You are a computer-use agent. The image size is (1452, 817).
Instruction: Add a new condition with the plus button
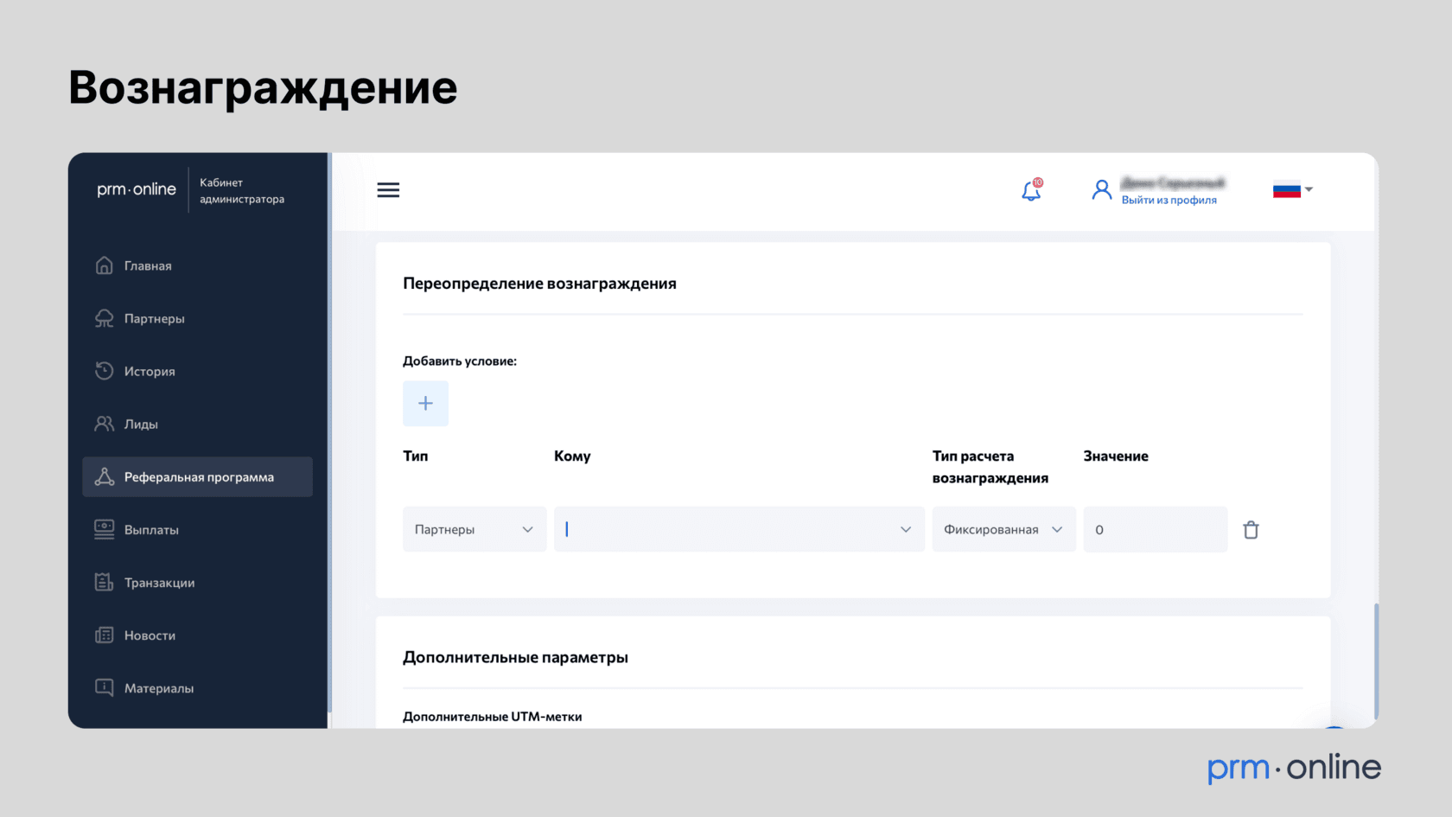point(425,403)
